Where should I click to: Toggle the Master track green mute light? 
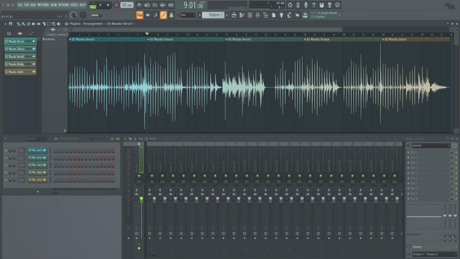139,176
